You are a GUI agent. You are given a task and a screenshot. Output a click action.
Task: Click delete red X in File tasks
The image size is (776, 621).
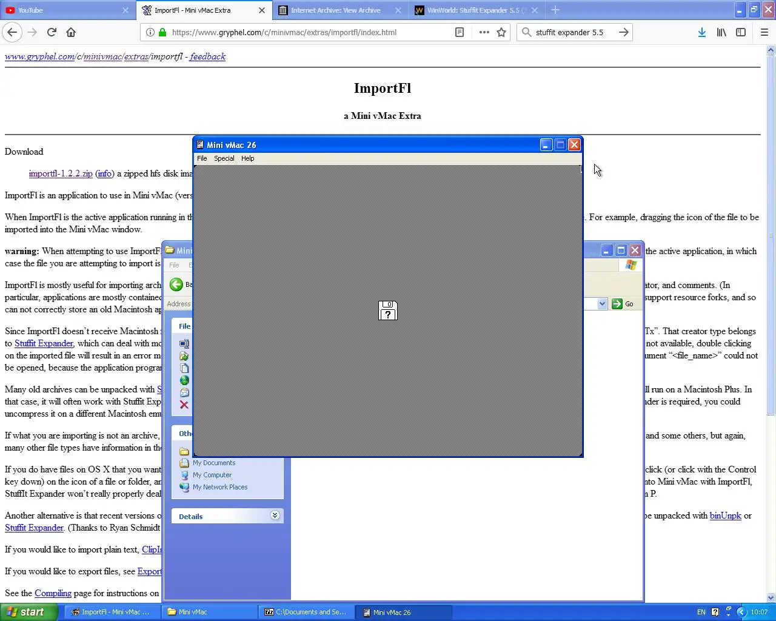tap(184, 404)
